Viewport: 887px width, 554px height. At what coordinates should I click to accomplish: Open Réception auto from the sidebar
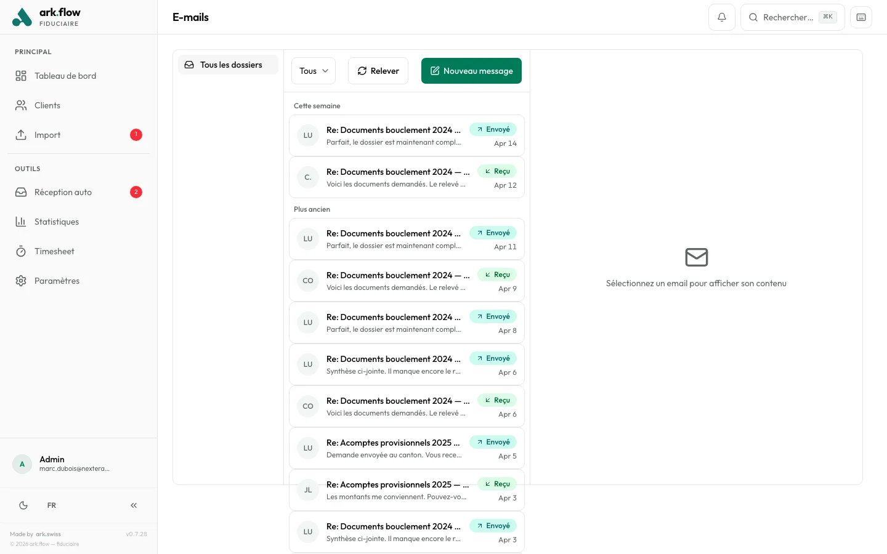point(63,192)
